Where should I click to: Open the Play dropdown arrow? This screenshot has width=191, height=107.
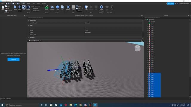click(87, 11)
